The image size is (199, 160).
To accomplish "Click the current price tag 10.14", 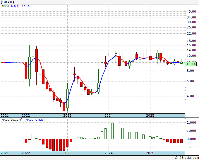I will (191, 63).
